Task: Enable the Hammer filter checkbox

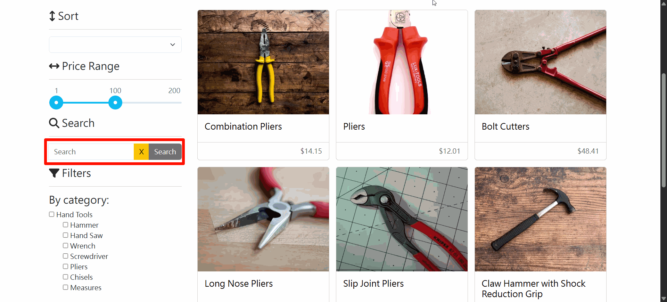Action: click(x=65, y=225)
